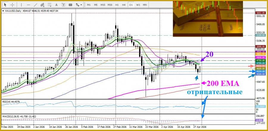Pick the Text Label tool

coord(63,5)
